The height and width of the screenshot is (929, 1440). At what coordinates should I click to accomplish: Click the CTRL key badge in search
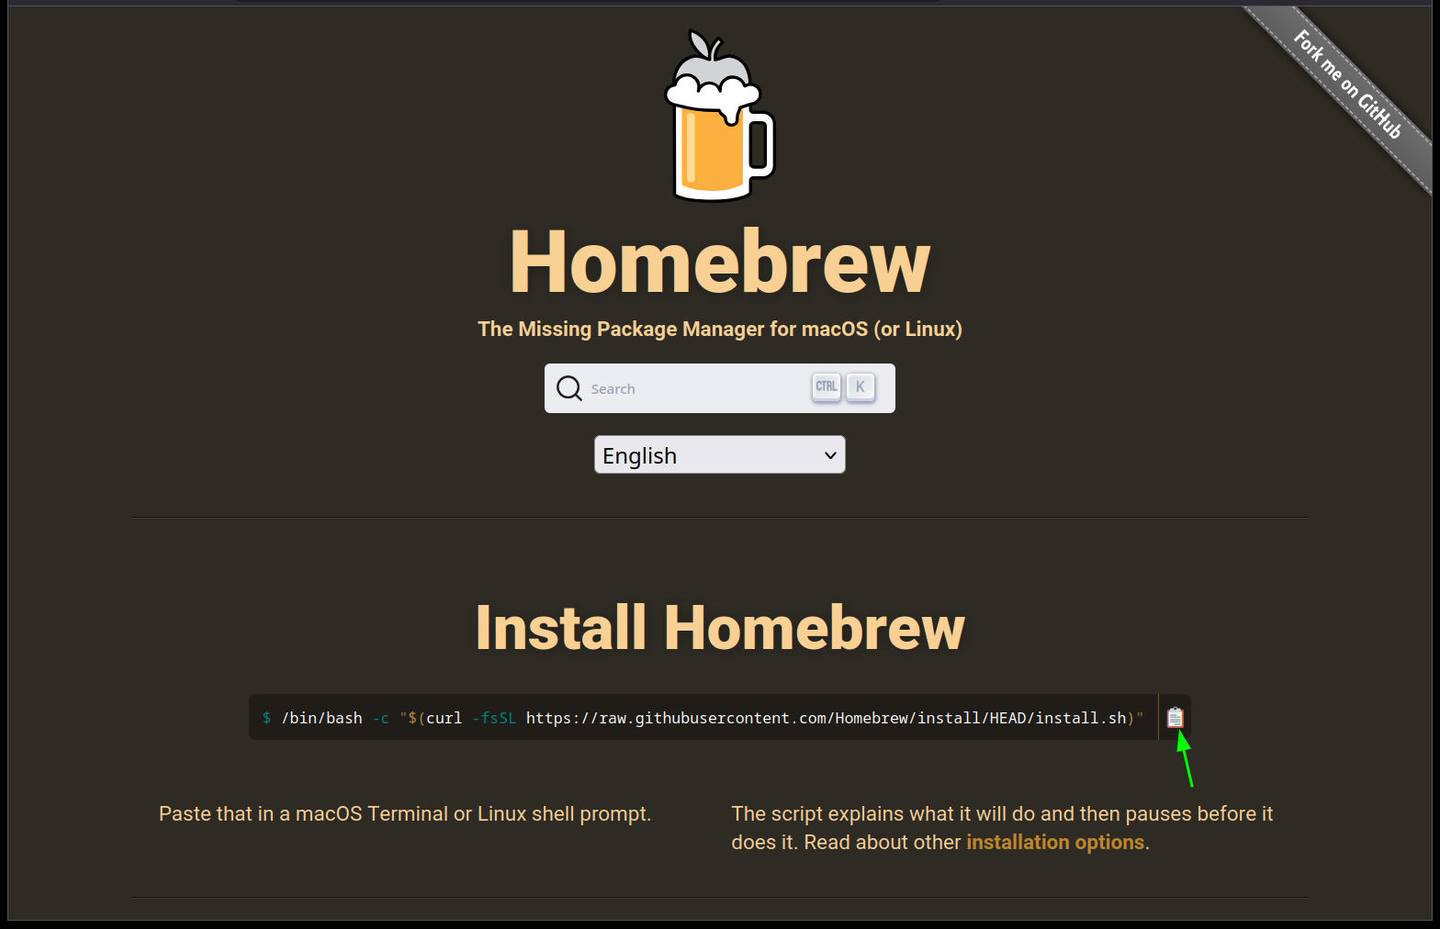pos(827,387)
